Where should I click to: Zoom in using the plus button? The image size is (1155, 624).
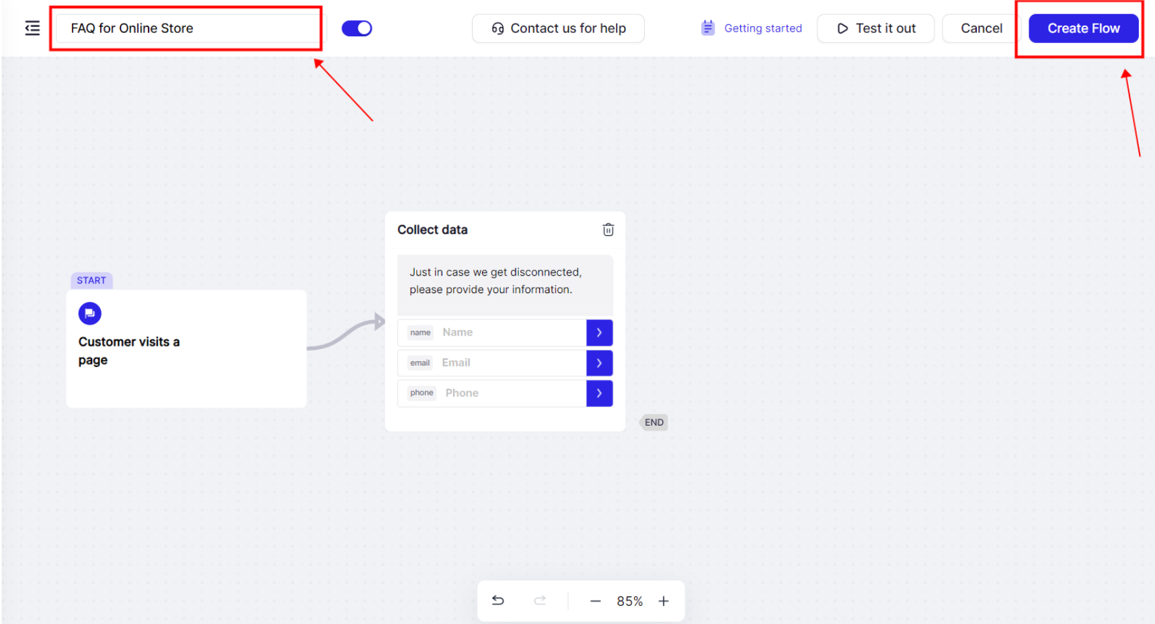pos(664,601)
